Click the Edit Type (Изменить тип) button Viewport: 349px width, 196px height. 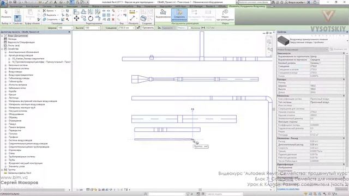tap(338, 50)
